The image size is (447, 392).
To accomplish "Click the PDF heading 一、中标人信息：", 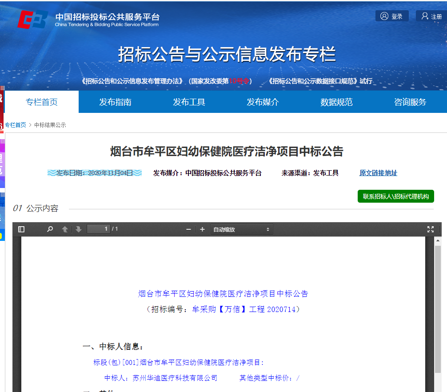I will tap(113, 347).
